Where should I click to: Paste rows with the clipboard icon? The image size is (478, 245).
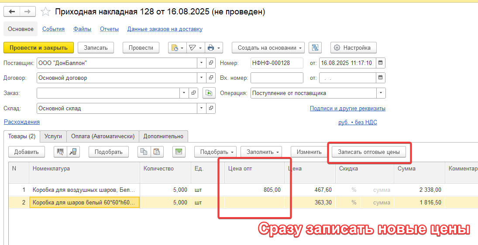coord(157,152)
